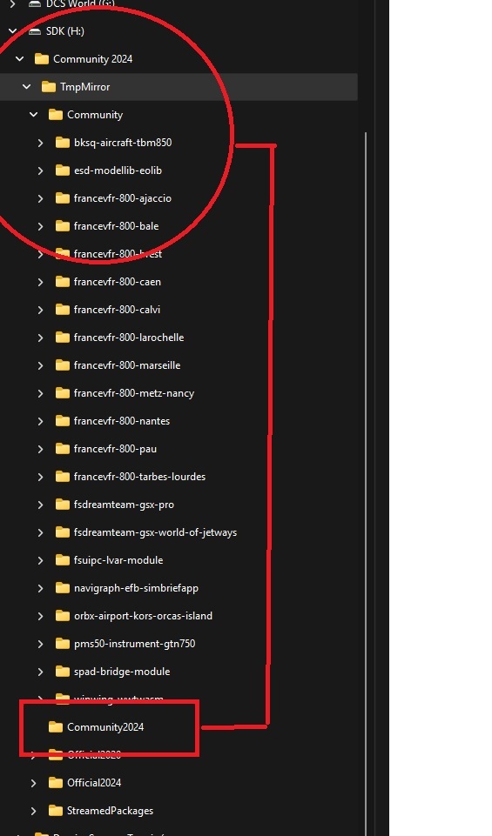Viewport: 492px width, 836px height.
Task: Expand the Official2024 folder
Action: [34, 783]
